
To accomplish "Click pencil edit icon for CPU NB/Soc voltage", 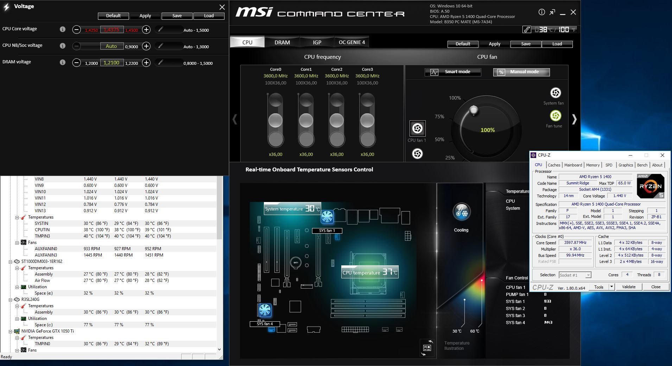I will (160, 46).
